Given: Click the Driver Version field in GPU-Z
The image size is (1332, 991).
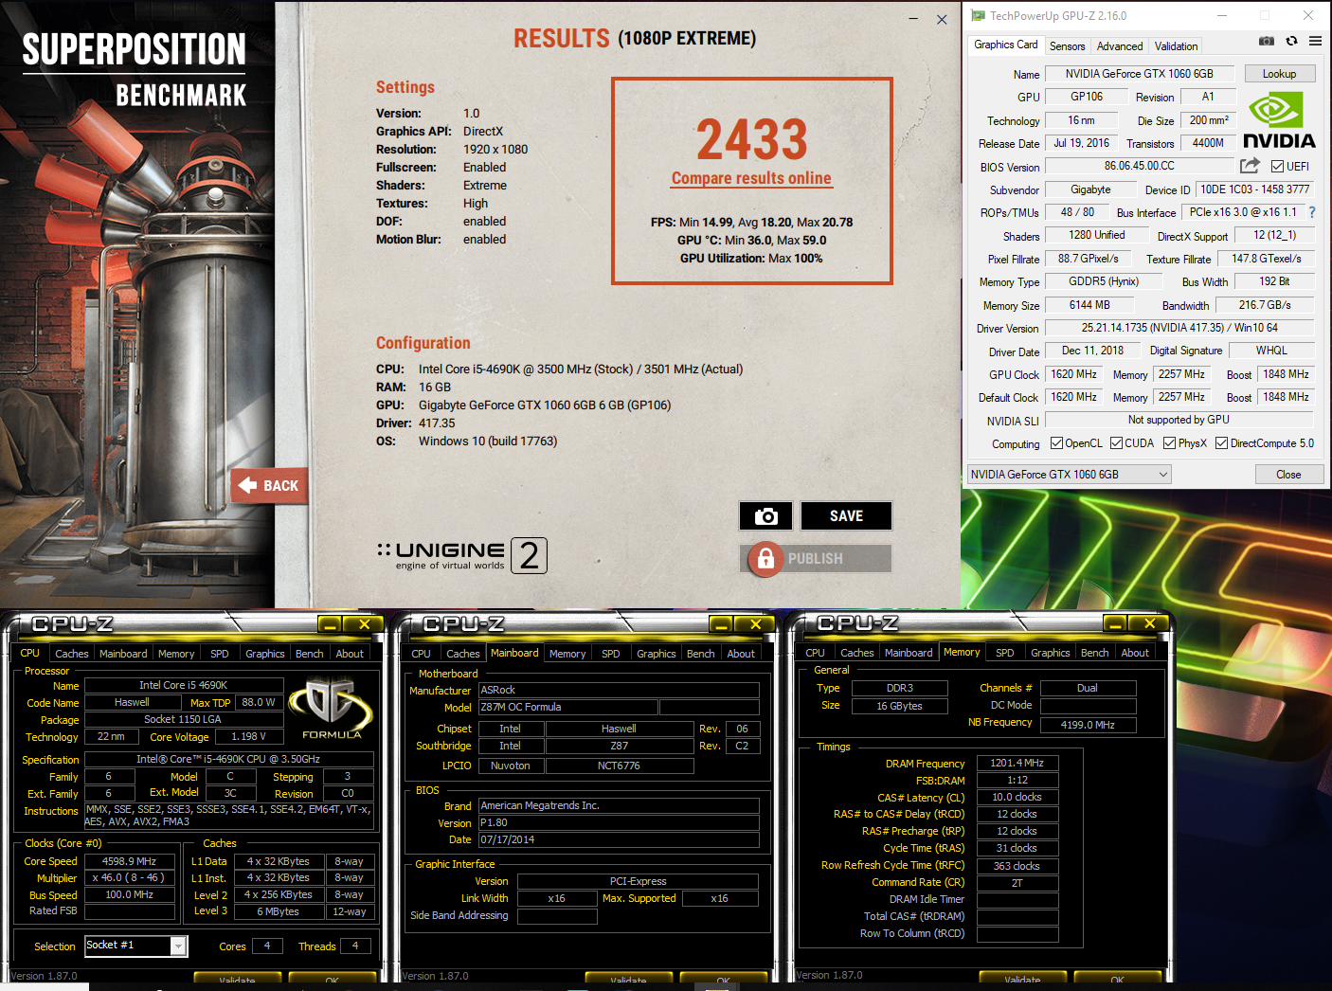Looking at the screenshot, I should 1179,328.
